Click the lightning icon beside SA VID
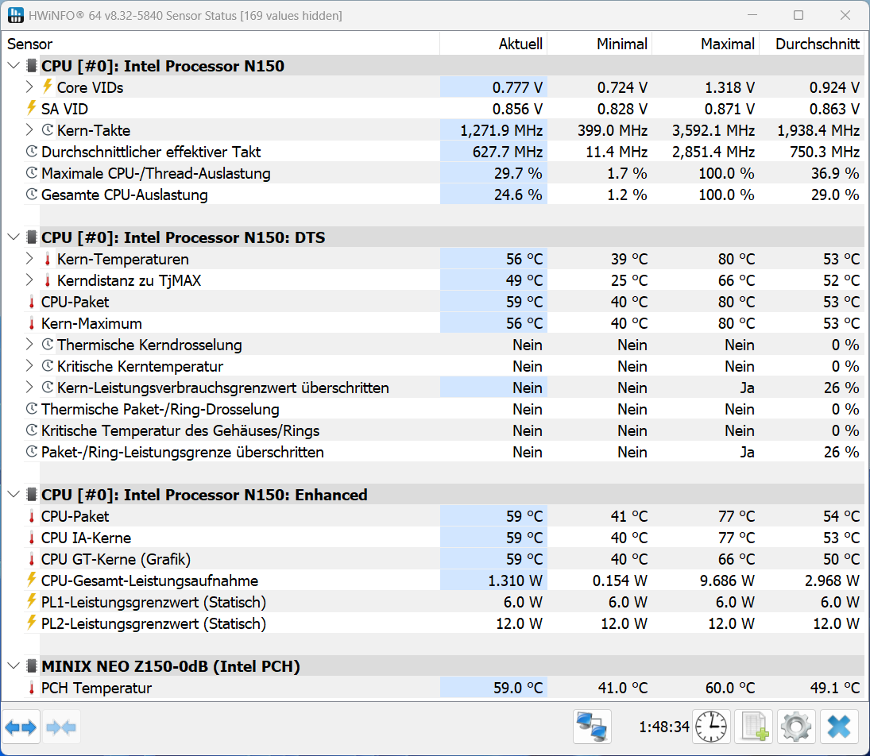Viewport: 870px width, 756px height. (x=32, y=109)
